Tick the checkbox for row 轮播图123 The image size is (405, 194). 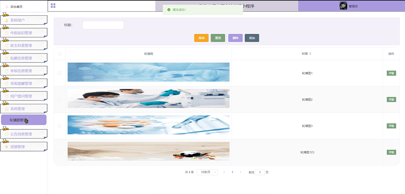59,152
